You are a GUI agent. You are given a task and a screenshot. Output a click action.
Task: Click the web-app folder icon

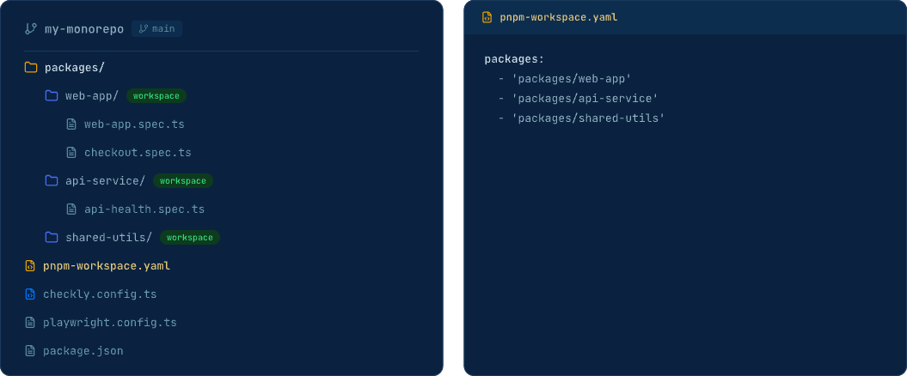point(52,95)
